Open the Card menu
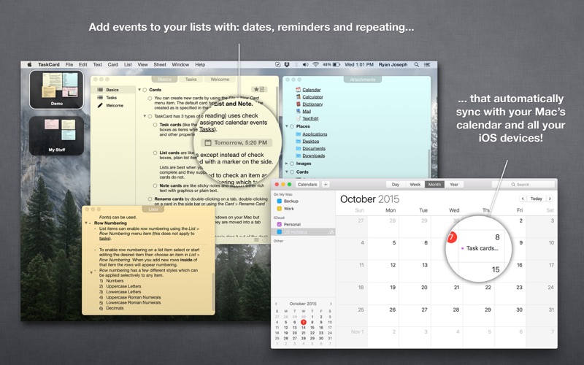This screenshot has height=365, width=584. point(113,64)
